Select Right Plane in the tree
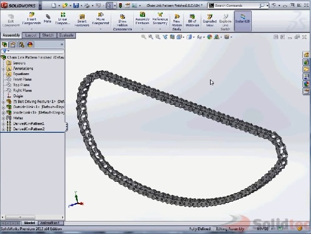Image resolution: width=311 pixels, height=234 pixels. tap(22, 91)
